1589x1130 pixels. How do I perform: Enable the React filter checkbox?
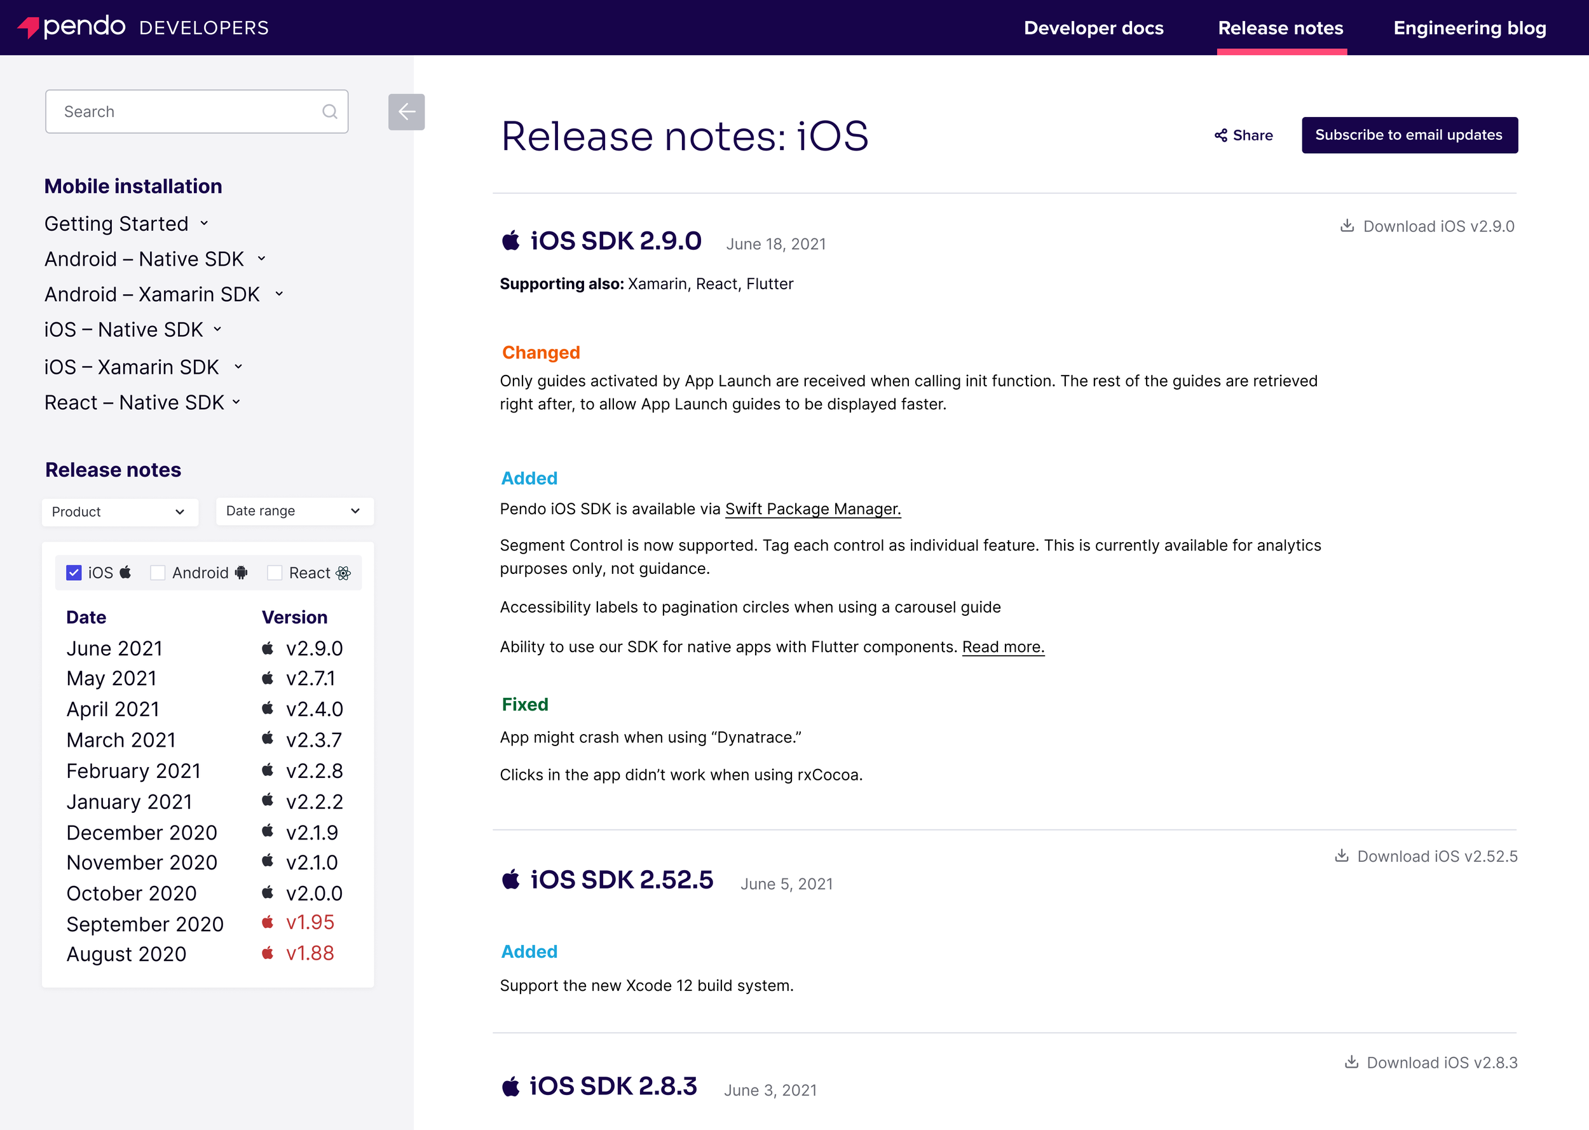click(275, 573)
